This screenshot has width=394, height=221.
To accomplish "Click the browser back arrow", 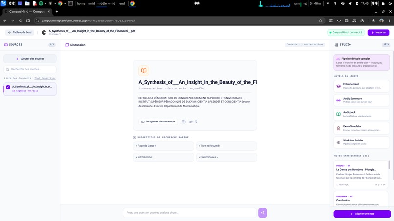I will pyautogui.click(x=5, y=20).
